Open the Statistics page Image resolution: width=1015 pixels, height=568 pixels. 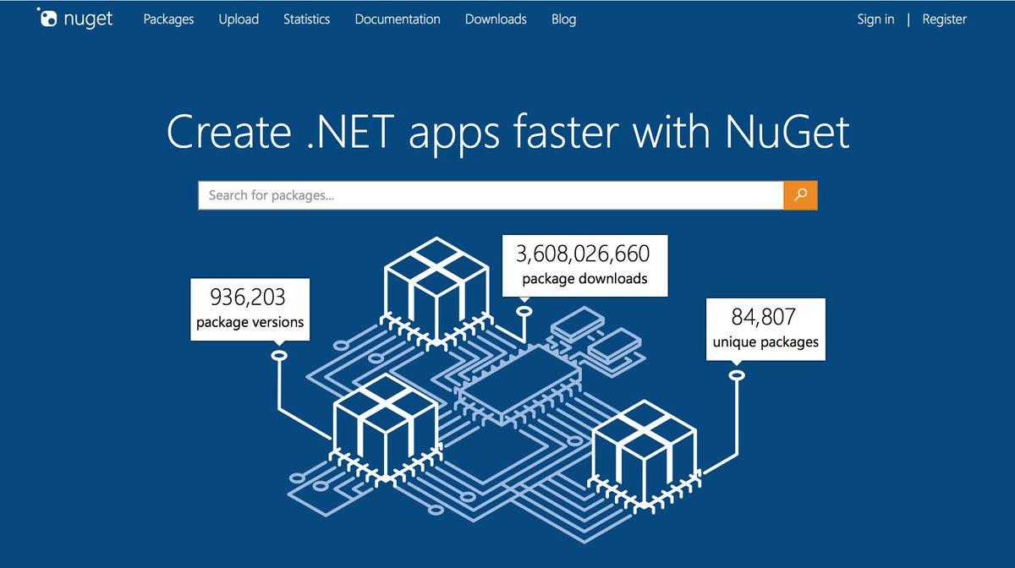coord(307,19)
